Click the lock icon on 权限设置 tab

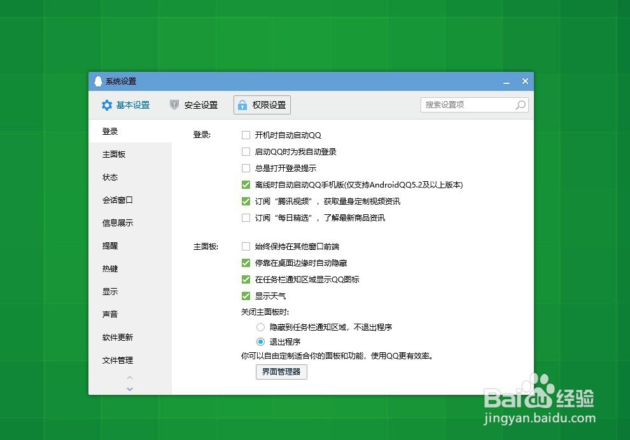point(242,105)
